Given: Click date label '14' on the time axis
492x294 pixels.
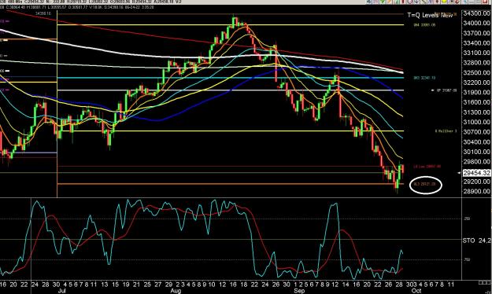Looking at the screenshot, I should point(346,285).
